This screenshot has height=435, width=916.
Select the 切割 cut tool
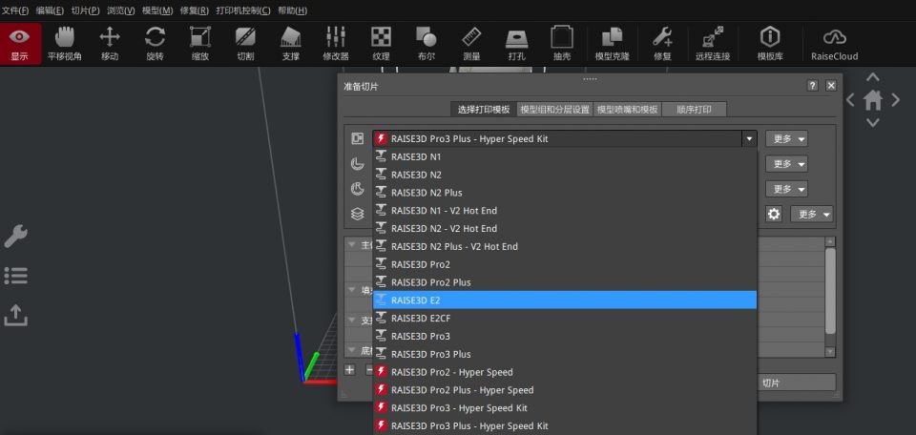[x=245, y=44]
